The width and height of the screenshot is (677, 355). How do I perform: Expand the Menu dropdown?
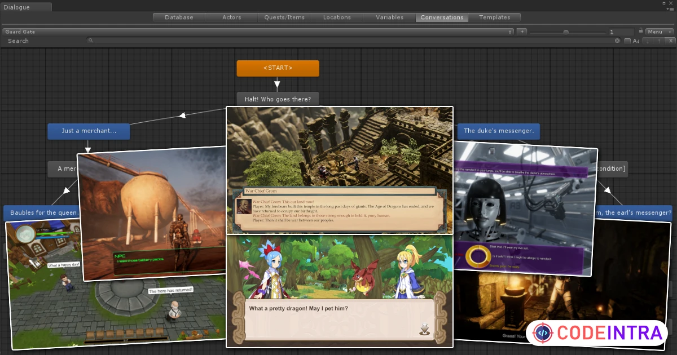660,32
